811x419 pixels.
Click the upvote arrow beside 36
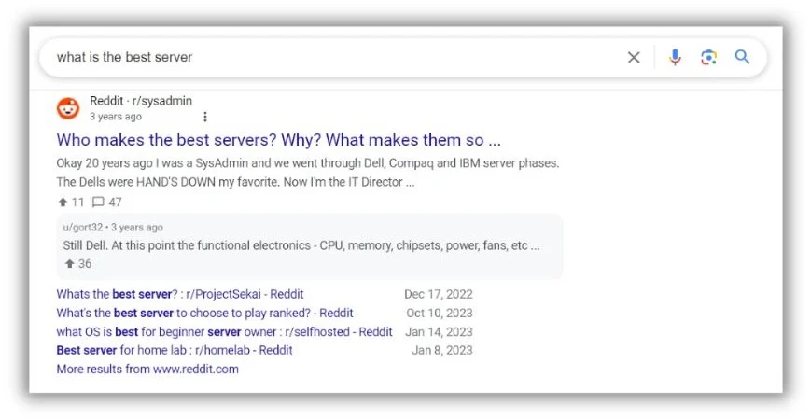[x=69, y=264]
